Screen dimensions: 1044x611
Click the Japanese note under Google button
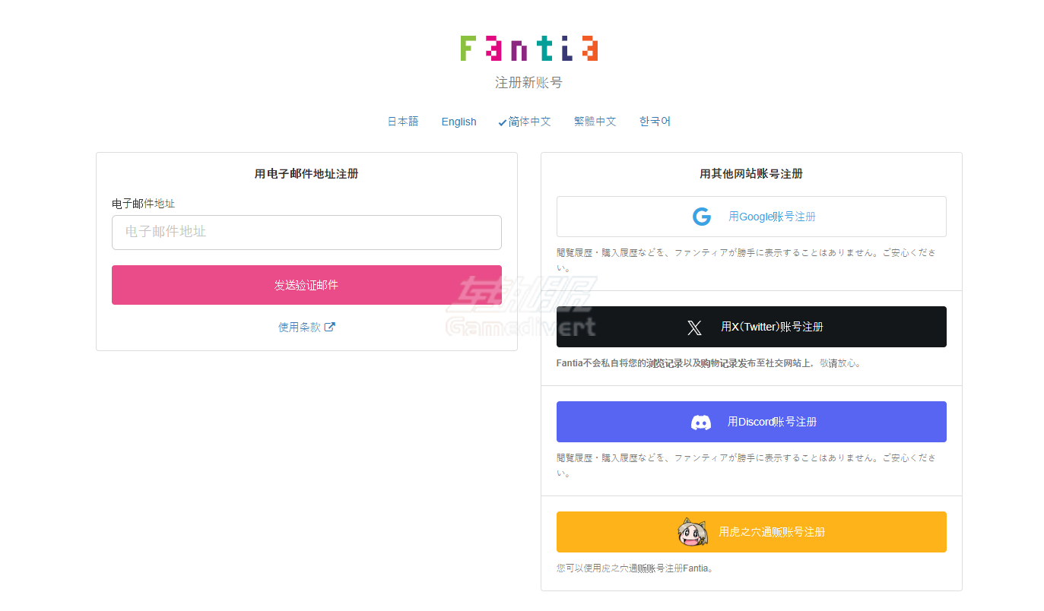(747, 260)
